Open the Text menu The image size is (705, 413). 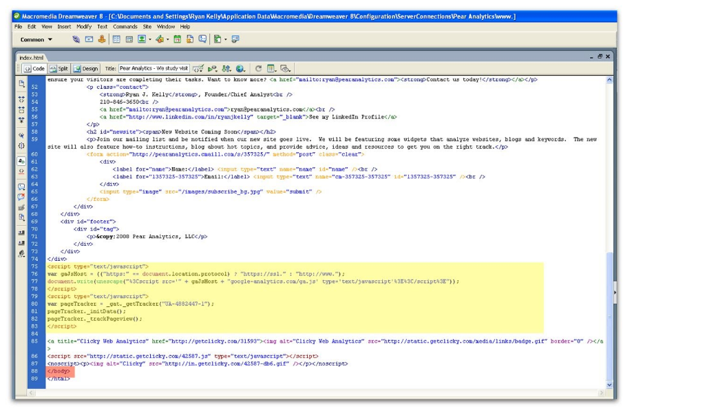102,27
